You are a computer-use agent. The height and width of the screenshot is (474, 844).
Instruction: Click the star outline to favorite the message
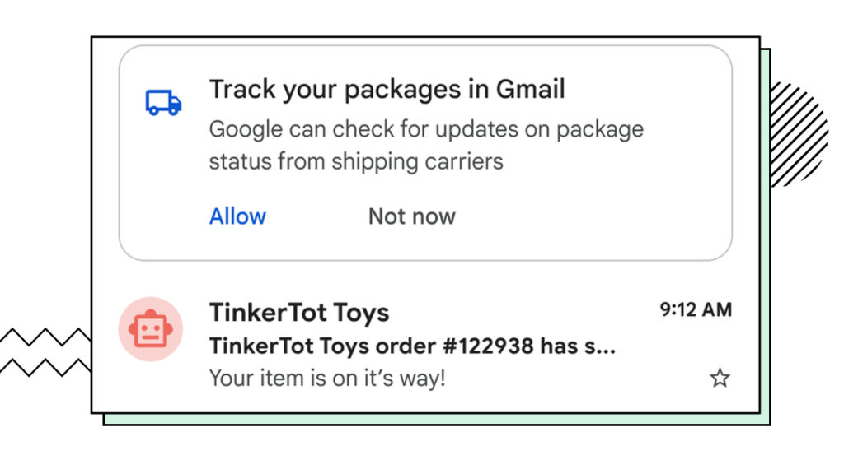tap(719, 378)
